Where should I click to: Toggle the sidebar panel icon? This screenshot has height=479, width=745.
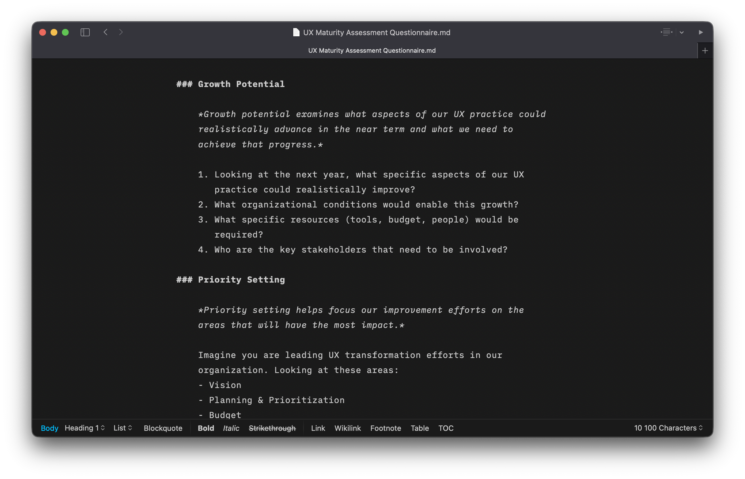click(85, 32)
